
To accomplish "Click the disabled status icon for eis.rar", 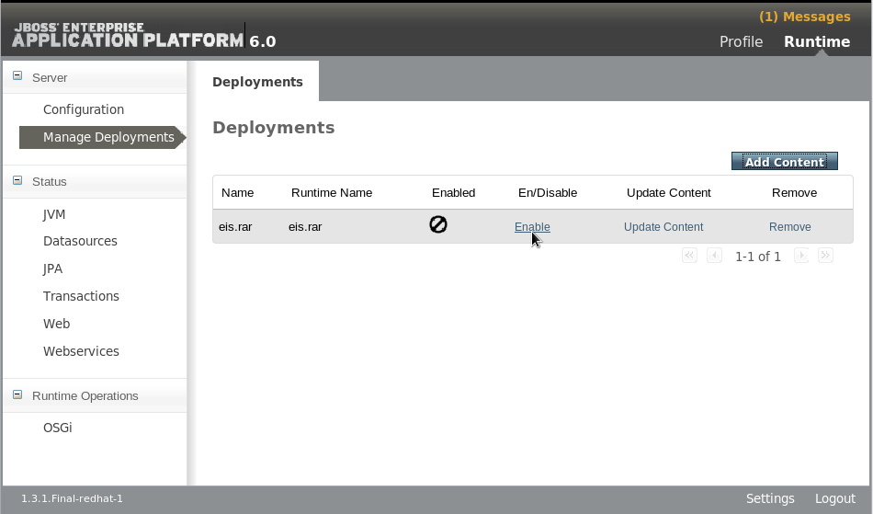I will (438, 224).
